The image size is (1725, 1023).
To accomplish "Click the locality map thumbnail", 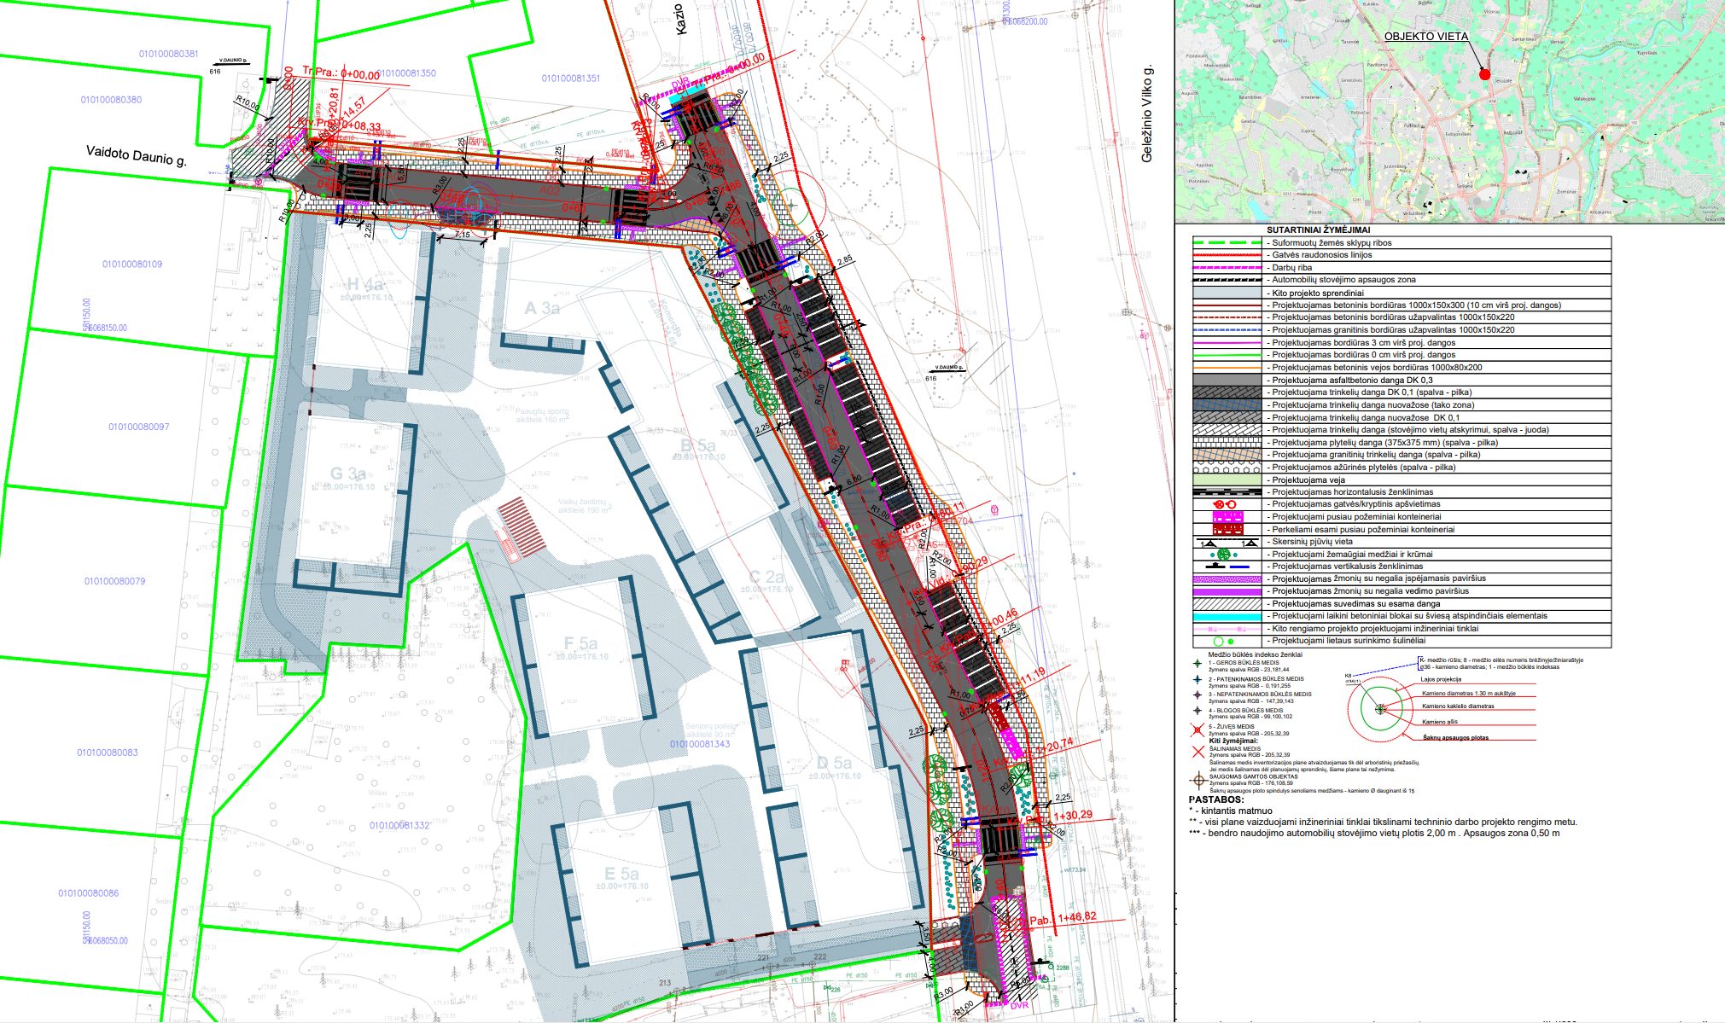I will coord(1449,112).
